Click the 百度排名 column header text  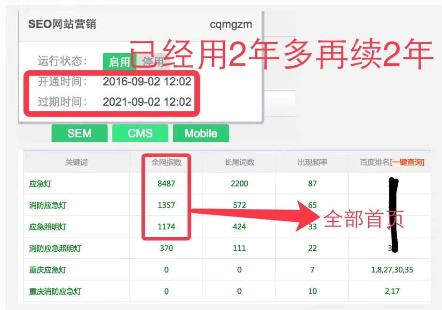coord(374,162)
